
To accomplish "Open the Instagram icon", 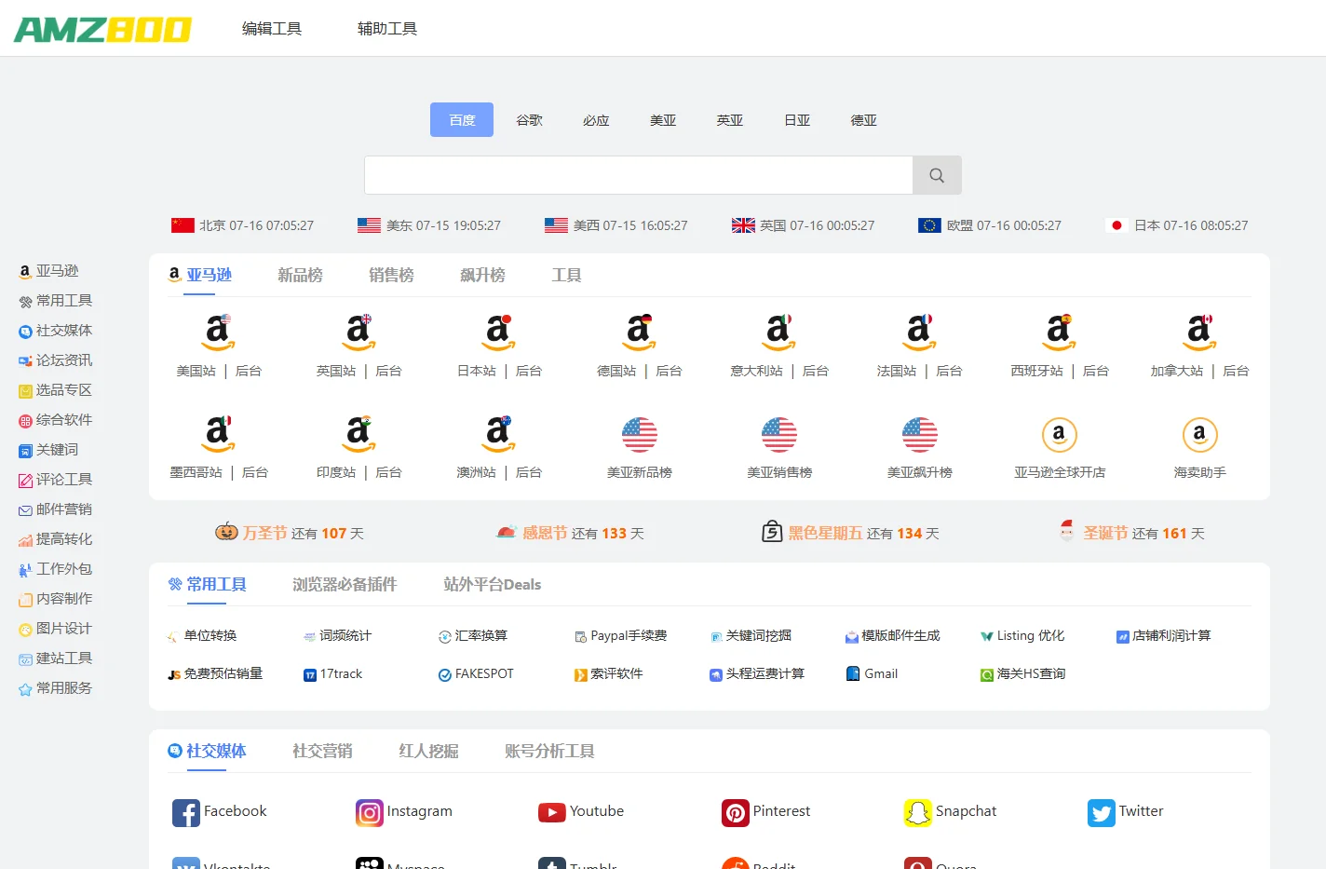I will [370, 813].
